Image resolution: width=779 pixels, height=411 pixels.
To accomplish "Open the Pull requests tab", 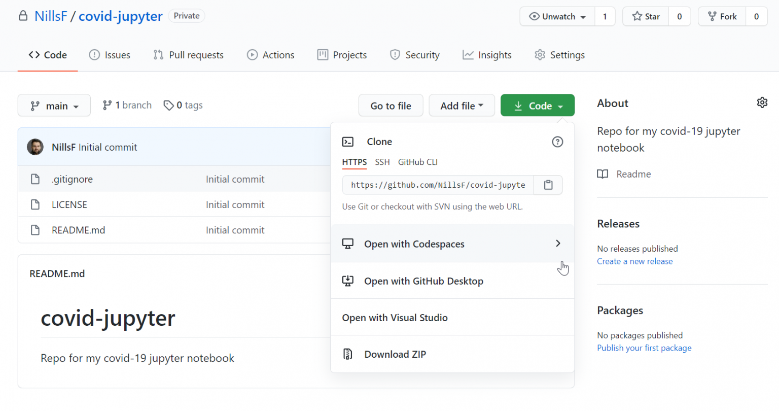I will click(189, 55).
